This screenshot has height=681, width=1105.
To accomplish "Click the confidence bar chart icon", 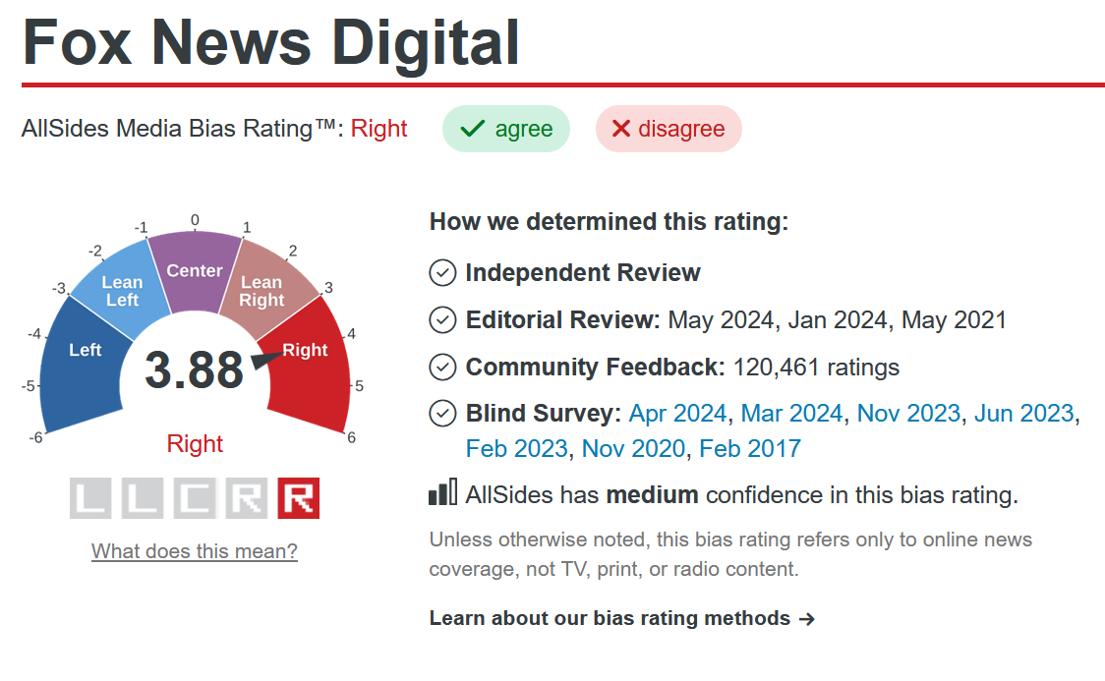I will 442,492.
